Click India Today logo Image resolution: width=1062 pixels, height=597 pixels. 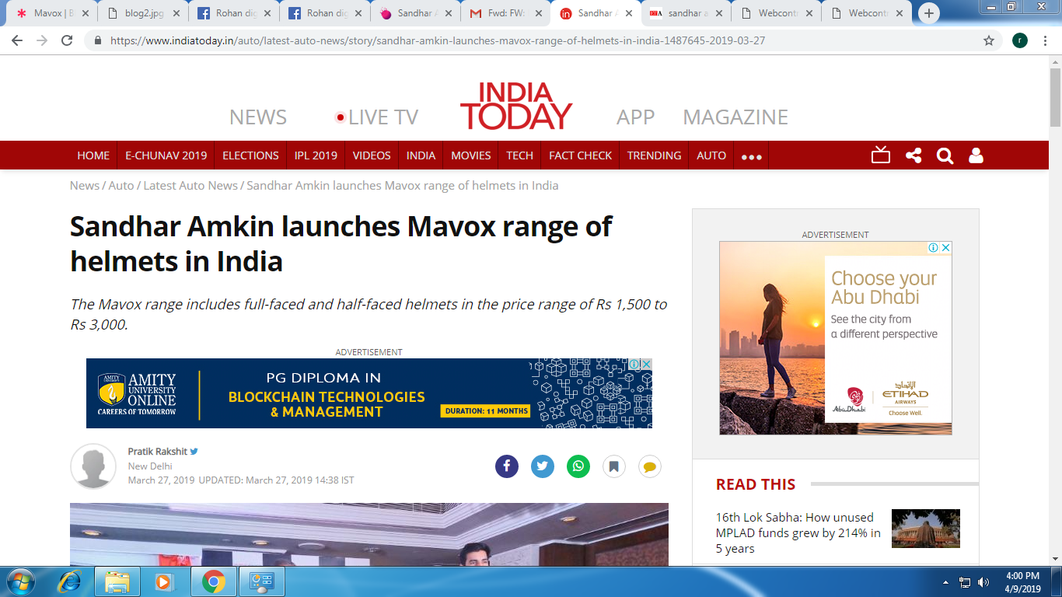coord(516,106)
